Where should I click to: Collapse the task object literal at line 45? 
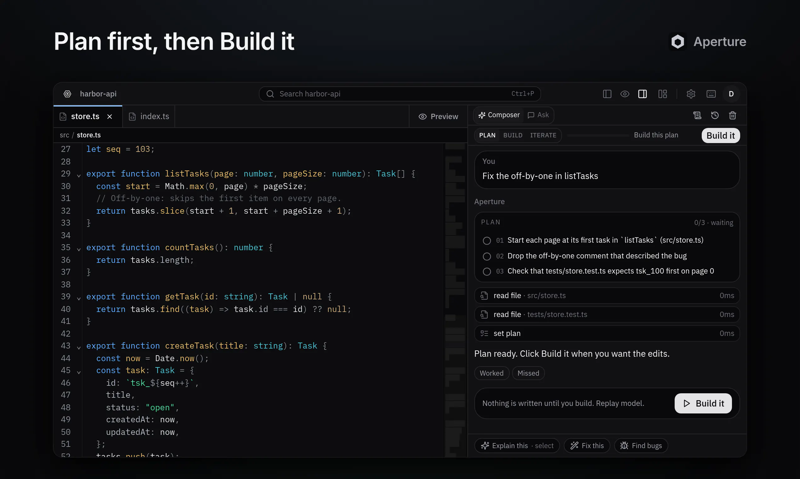point(79,372)
